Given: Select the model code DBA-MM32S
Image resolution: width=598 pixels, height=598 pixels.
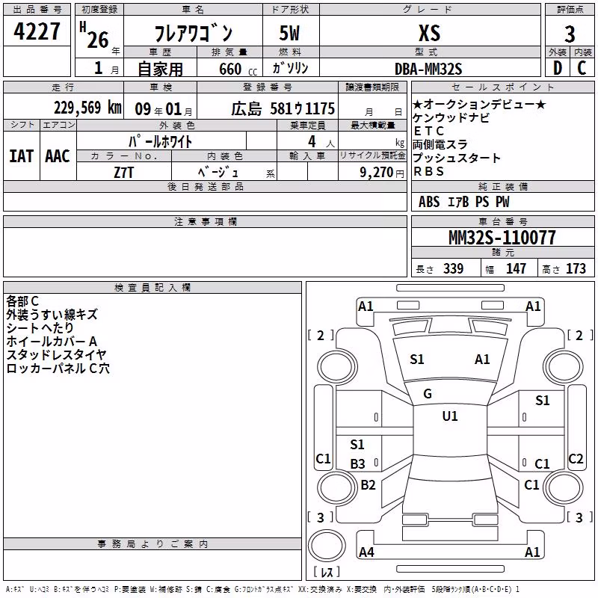Looking at the screenshot, I should coord(428,69).
